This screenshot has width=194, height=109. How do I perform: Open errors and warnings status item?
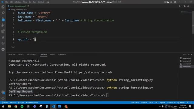[x=21, y=103]
